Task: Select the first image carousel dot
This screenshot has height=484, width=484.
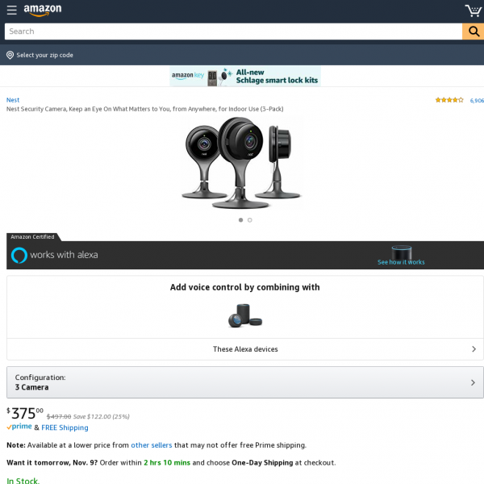Action: (x=240, y=220)
